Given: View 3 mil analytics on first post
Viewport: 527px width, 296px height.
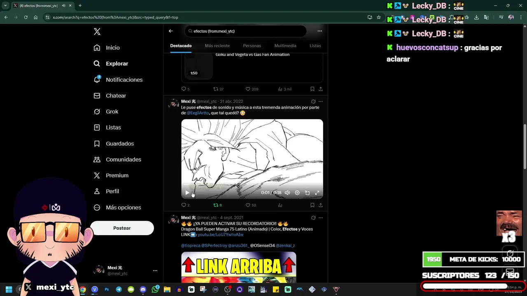Looking at the screenshot, I should click(284, 89).
